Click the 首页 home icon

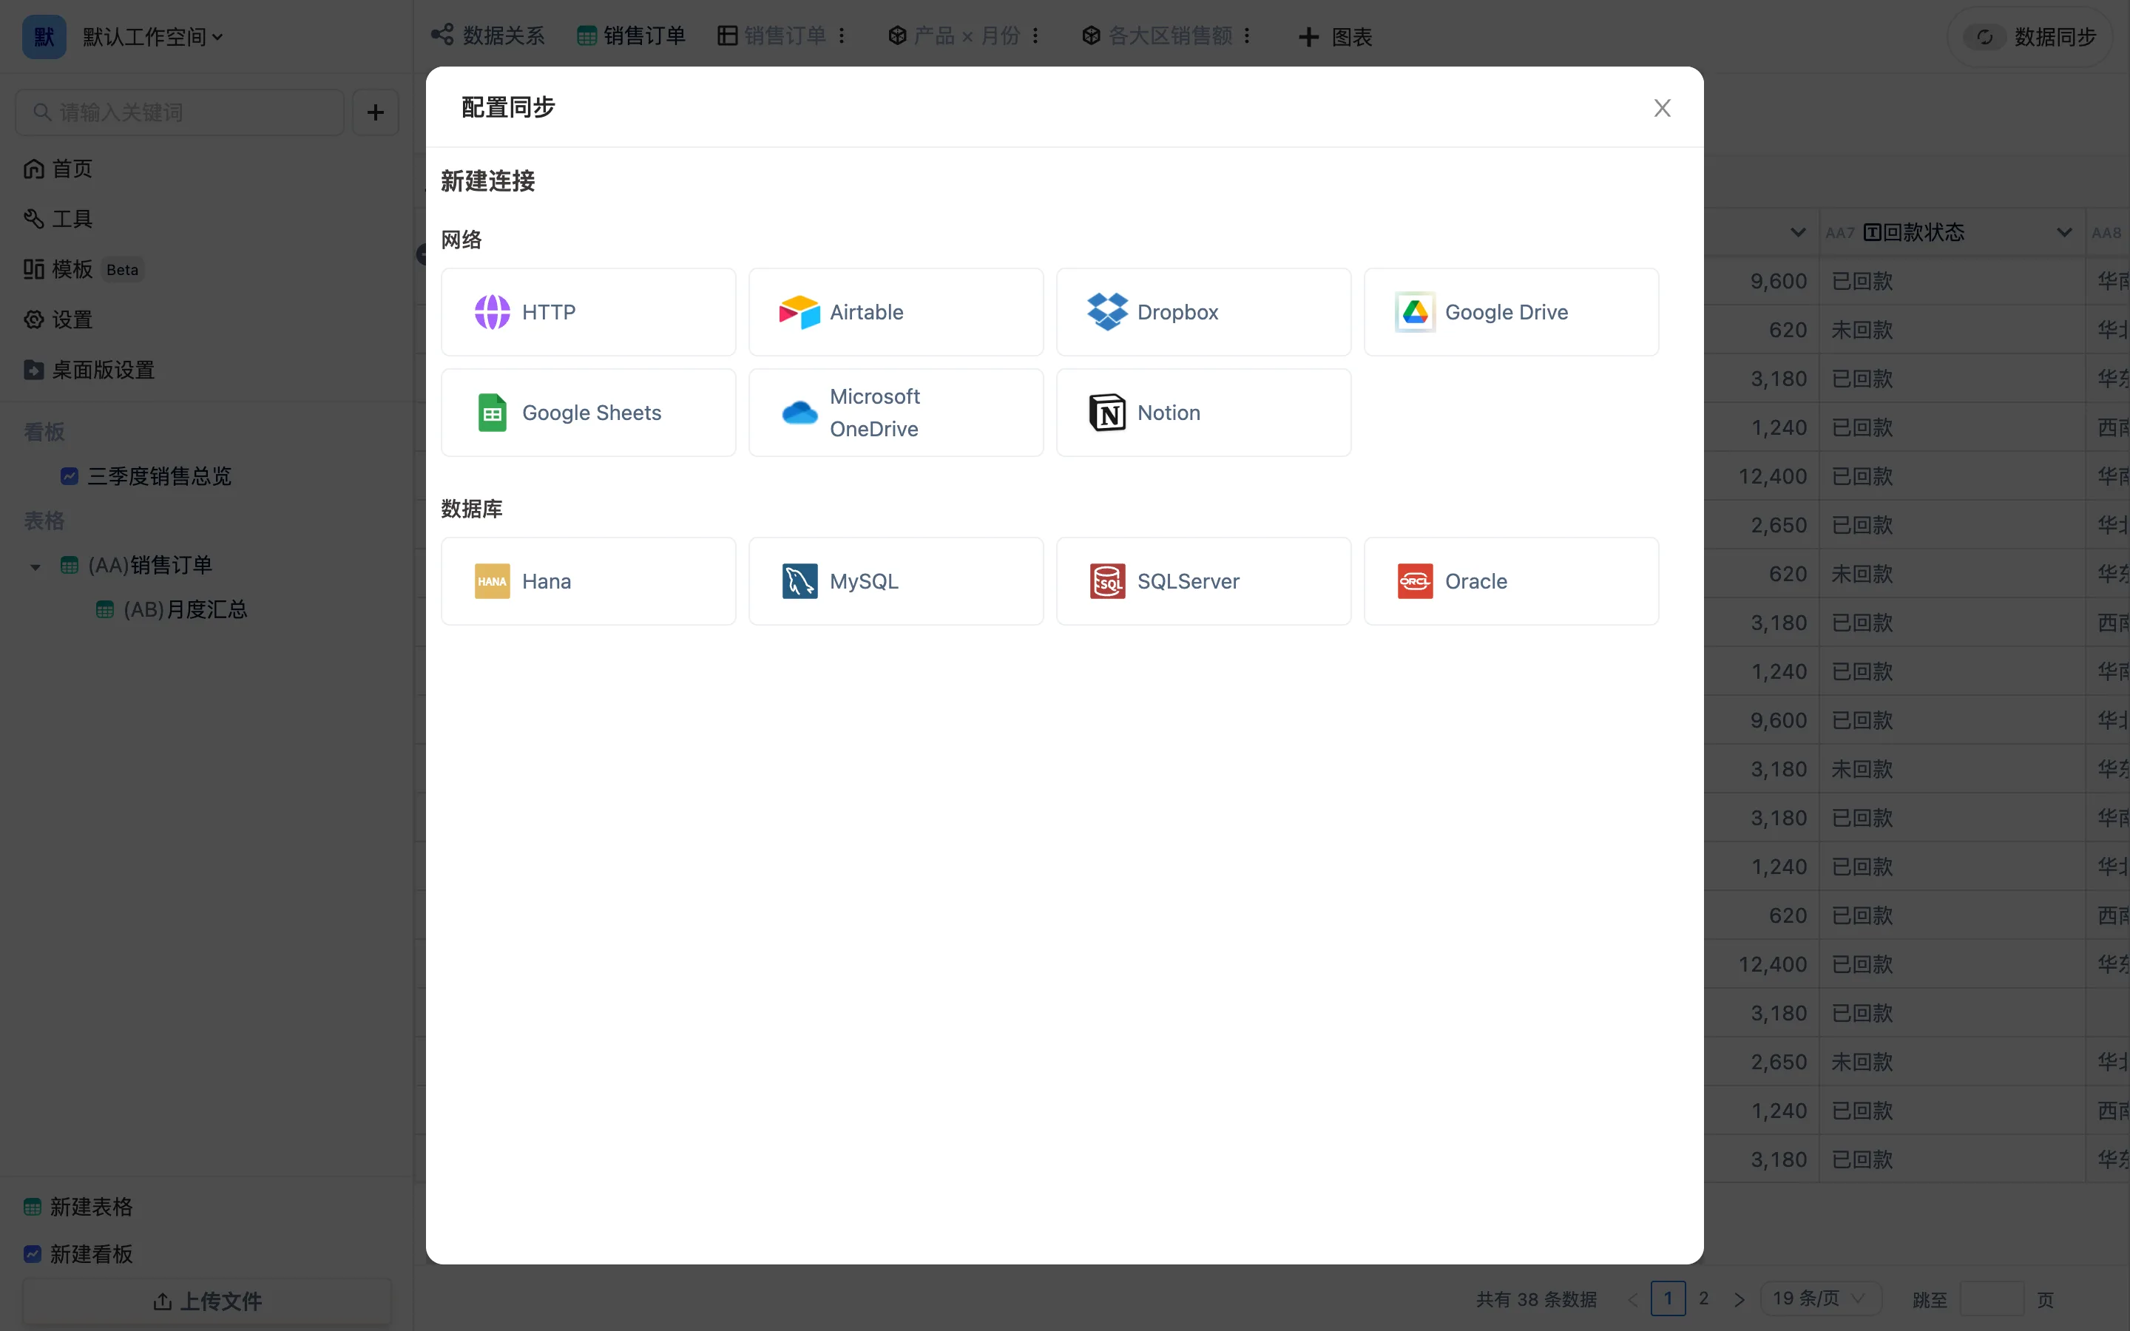point(33,169)
